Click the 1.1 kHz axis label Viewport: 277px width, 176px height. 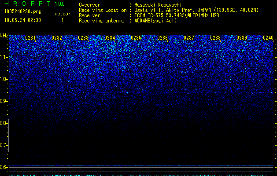(4, 57)
